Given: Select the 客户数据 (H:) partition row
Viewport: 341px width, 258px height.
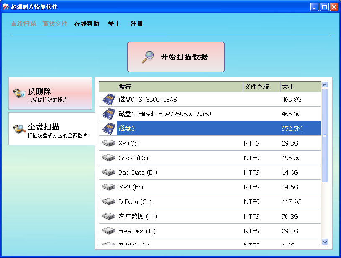Looking at the screenshot, I should [x=209, y=217].
